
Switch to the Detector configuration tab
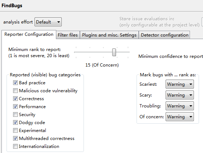point(165,35)
